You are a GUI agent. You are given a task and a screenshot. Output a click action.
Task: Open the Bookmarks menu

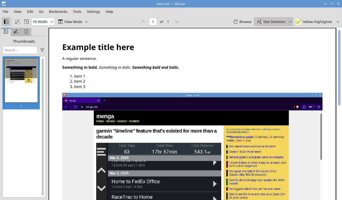point(58,11)
